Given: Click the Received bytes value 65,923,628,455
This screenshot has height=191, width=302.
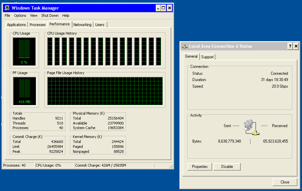Looking at the screenshot, I should click(x=275, y=141).
